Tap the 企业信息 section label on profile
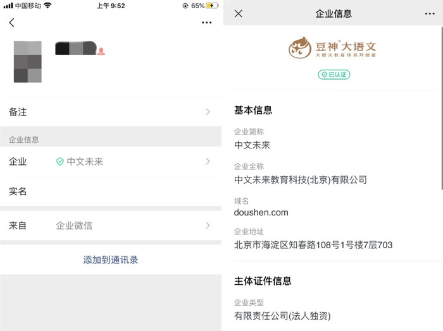The height and width of the screenshot is (331, 443). 24,140
